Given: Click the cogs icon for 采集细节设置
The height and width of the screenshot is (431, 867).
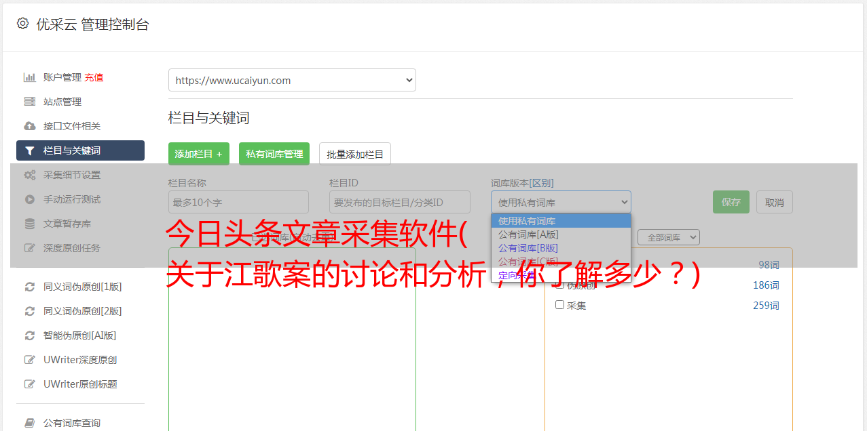Looking at the screenshot, I should pyautogui.click(x=30, y=175).
